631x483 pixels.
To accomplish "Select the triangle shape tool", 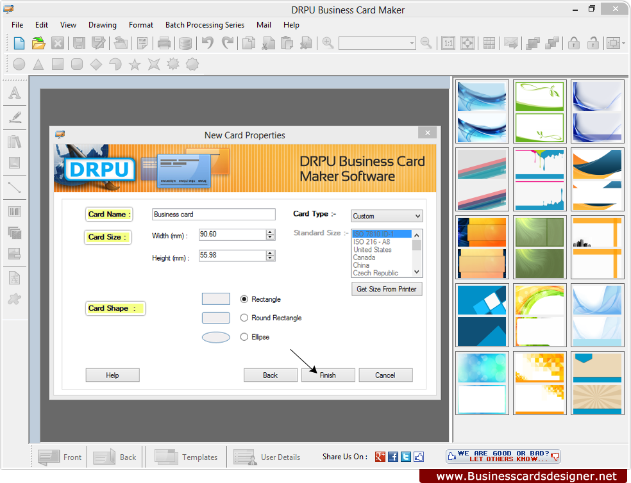I will 38,64.
